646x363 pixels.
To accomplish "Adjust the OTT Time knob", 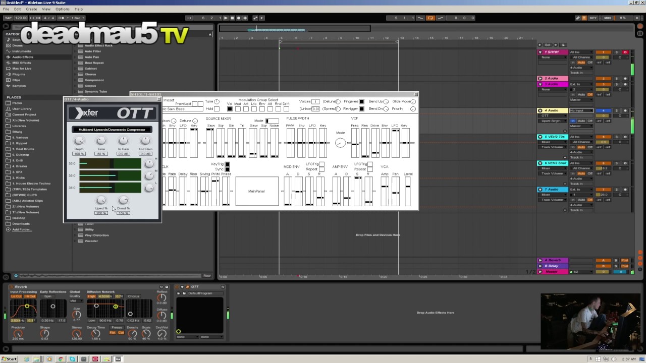I will click(x=101, y=141).
